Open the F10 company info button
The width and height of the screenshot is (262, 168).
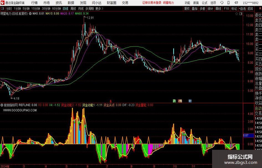227,9
